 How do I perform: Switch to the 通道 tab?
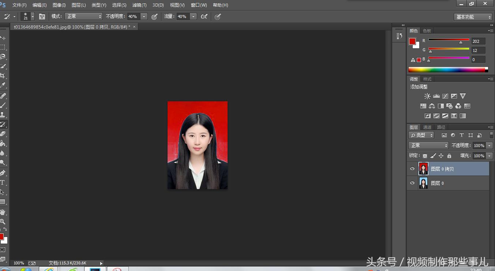click(x=427, y=127)
